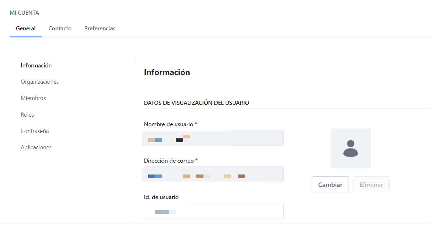Image resolution: width=431 pixels, height=225 pixels.
Task: Click the Cambiar button to change avatar
Action: [330, 184]
